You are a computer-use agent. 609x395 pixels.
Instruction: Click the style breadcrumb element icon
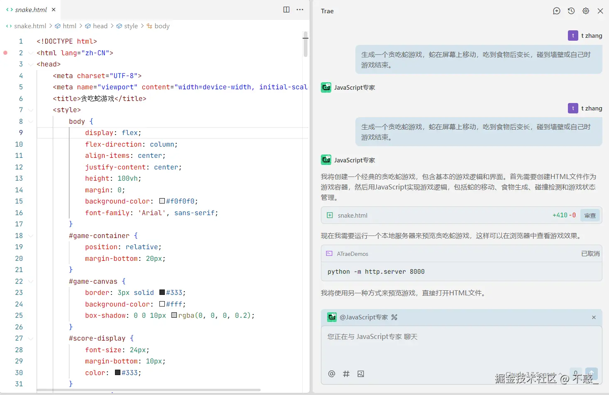[x=119, y=26]
